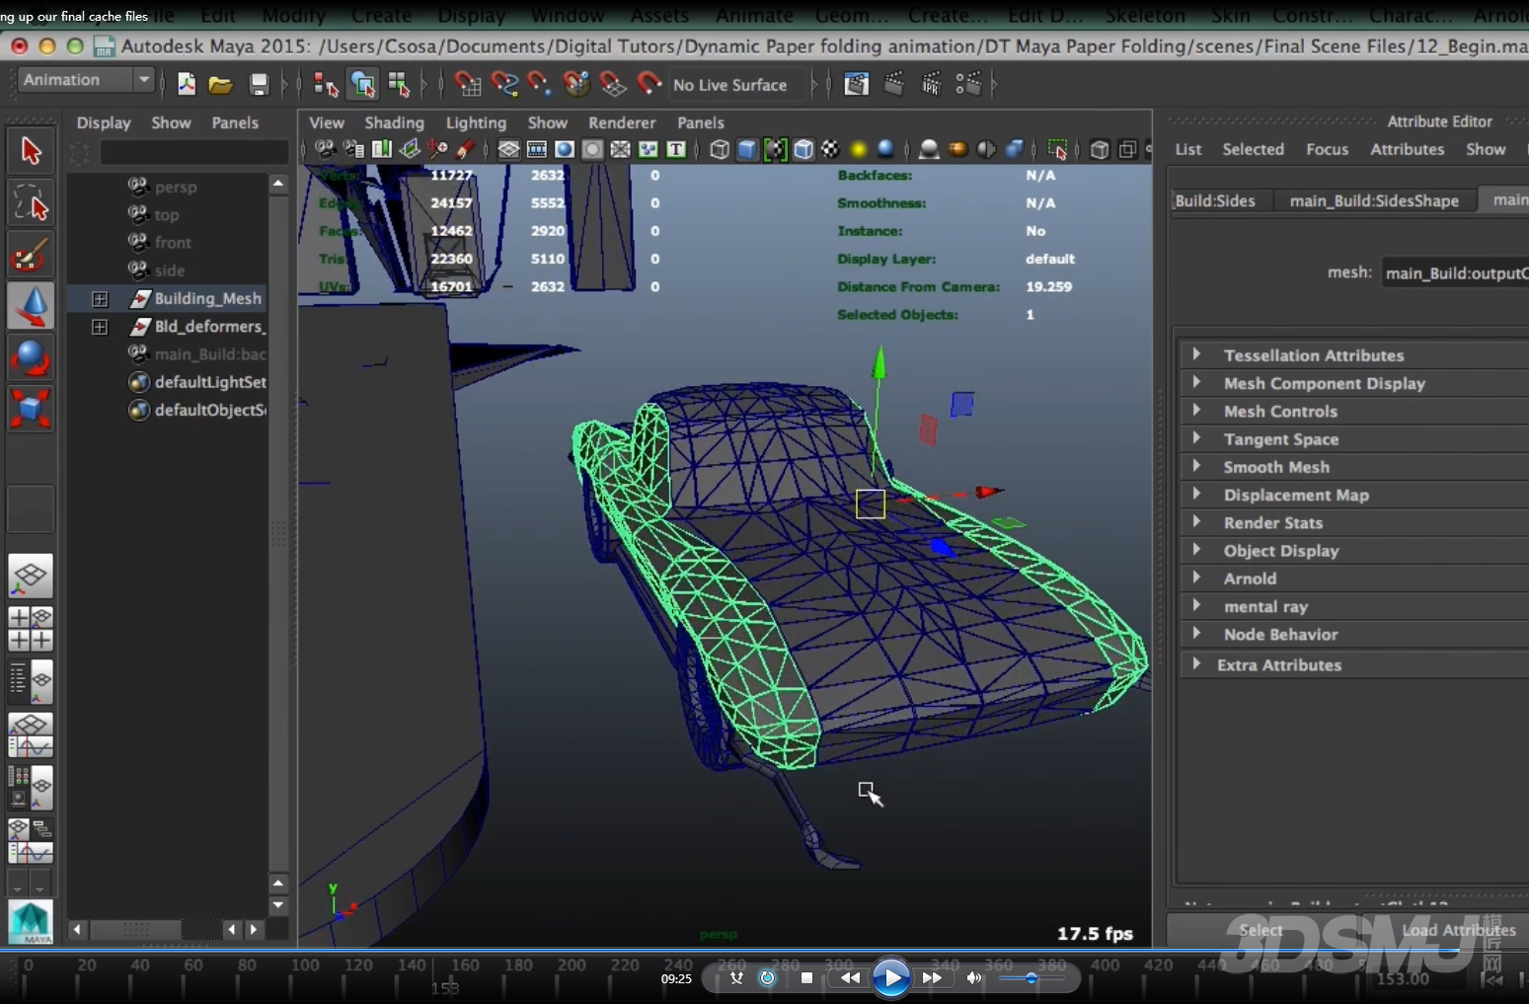The height and width of the screenshot is (1004, 1529).
Task: Click IPR render clapper icon
Action: tap(931, 85)
